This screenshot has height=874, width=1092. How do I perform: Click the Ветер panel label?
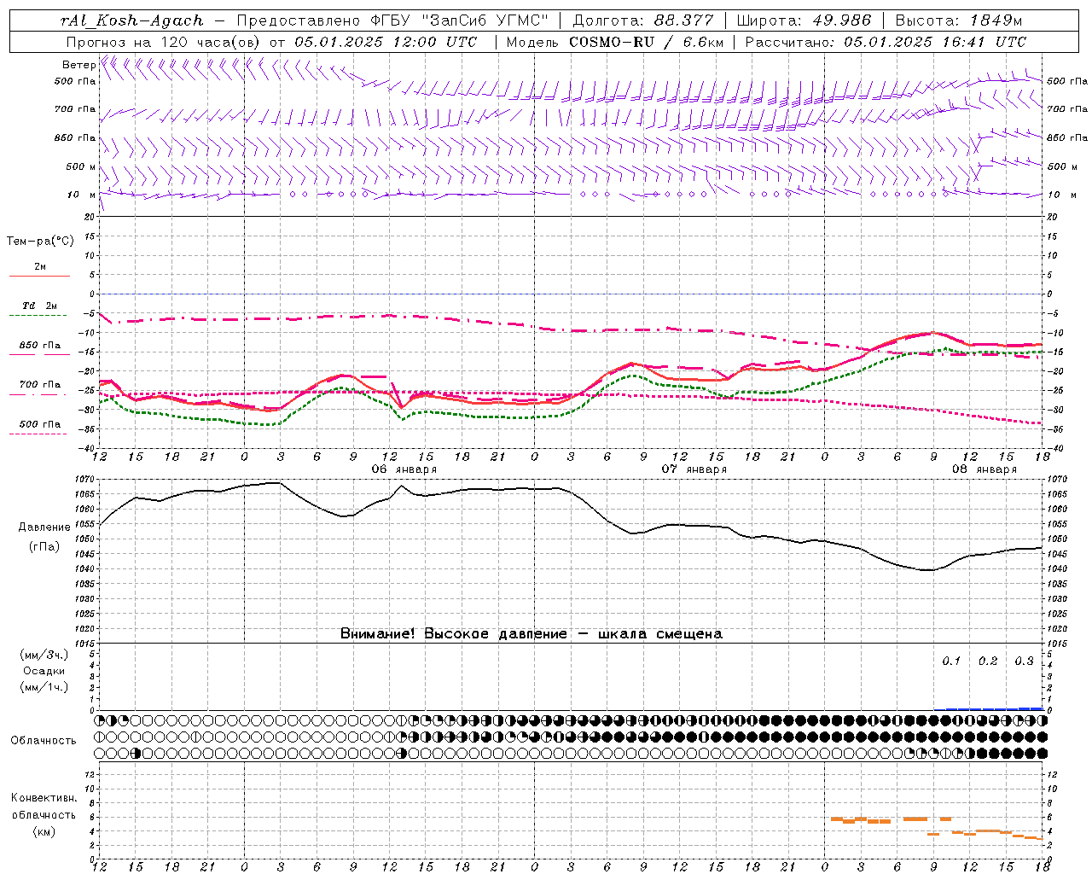click(78, 65)
